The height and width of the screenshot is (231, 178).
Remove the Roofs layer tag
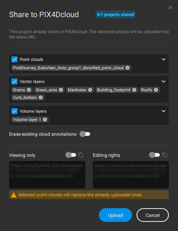tap(156, 90)
